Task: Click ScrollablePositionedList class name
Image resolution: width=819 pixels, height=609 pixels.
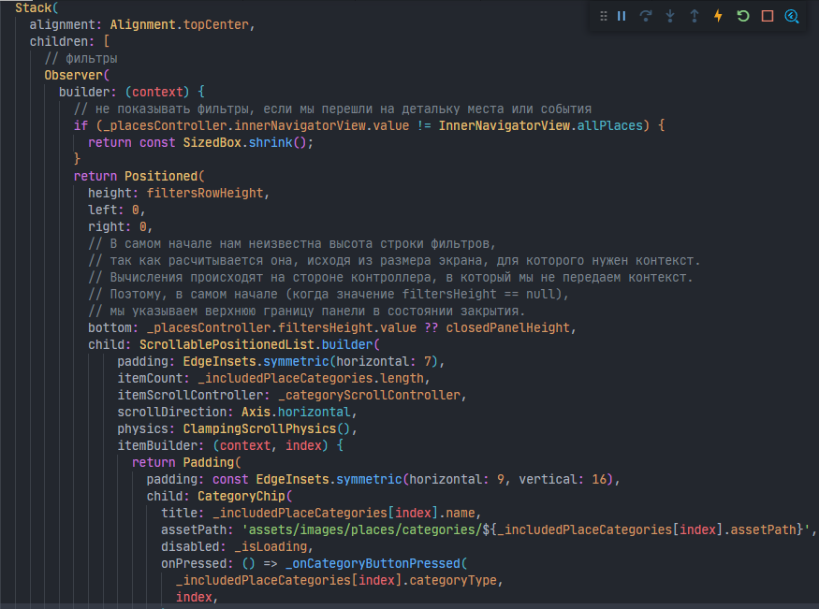Action: click(227, 344)
